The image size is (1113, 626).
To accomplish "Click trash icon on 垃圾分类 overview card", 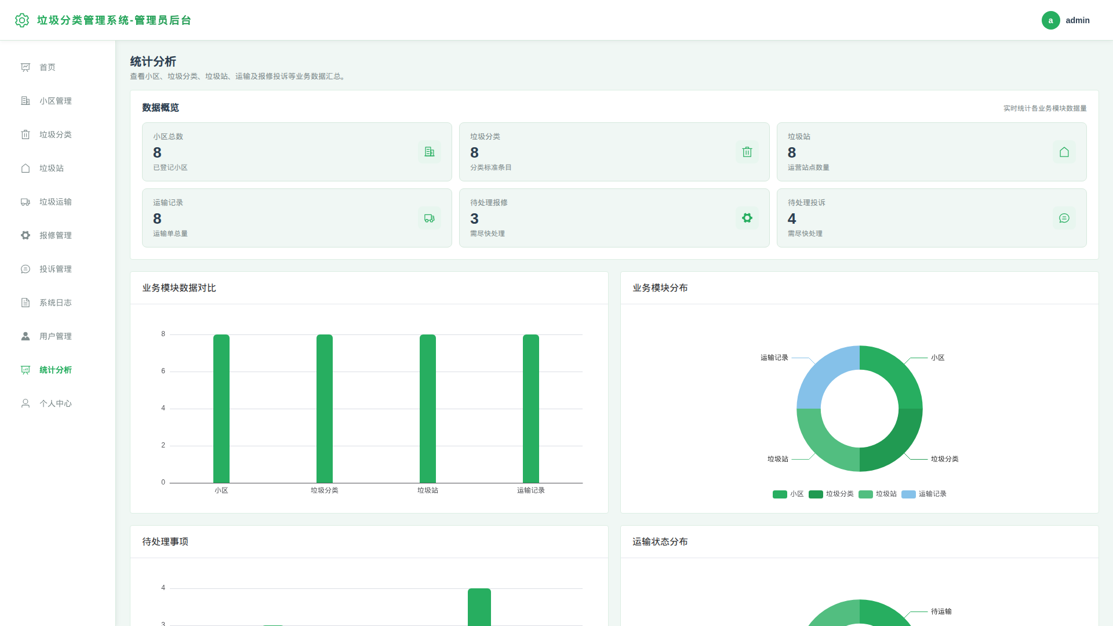I will (747, 152).
